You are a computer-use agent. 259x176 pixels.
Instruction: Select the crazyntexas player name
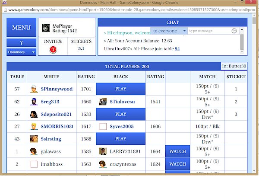123,164
